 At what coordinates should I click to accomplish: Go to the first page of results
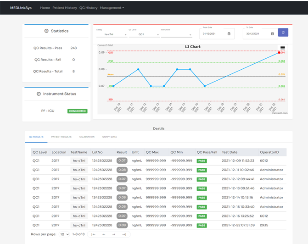94,234
